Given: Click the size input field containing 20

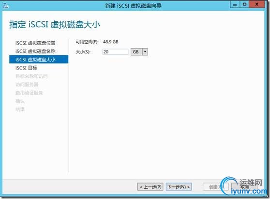Looking at the screenshot, I should pyautogui.click(x=115, y=52).
